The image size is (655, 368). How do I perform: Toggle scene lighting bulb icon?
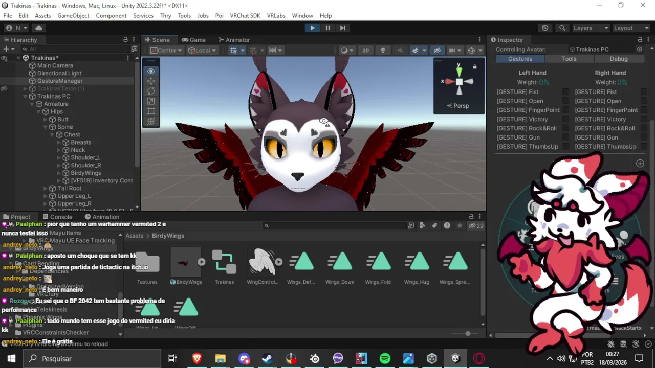point(383,50)
